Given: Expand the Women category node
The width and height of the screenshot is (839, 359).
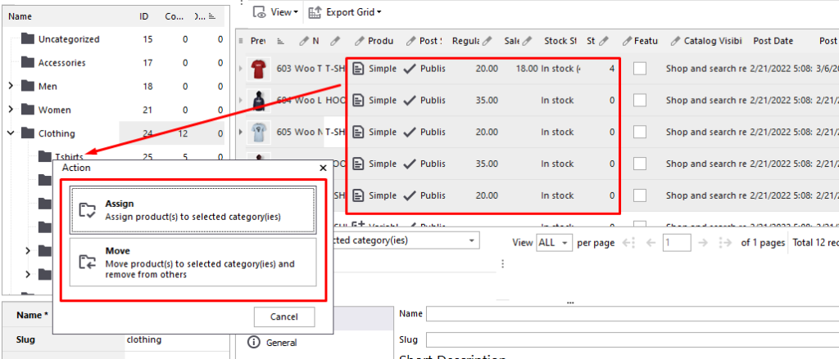Looking at the screenshot, I should 11,110.
